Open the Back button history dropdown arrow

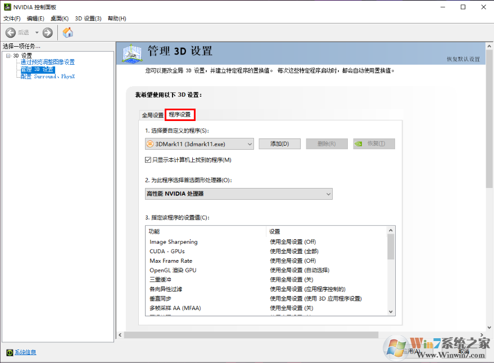[36, 33]
